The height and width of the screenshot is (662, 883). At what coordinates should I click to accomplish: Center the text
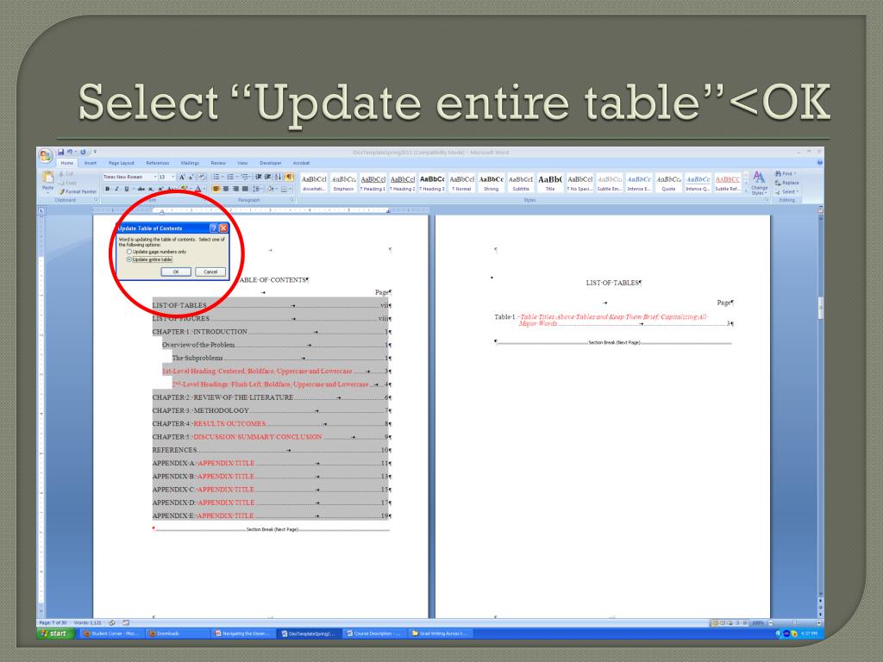[x=226, y=189]
